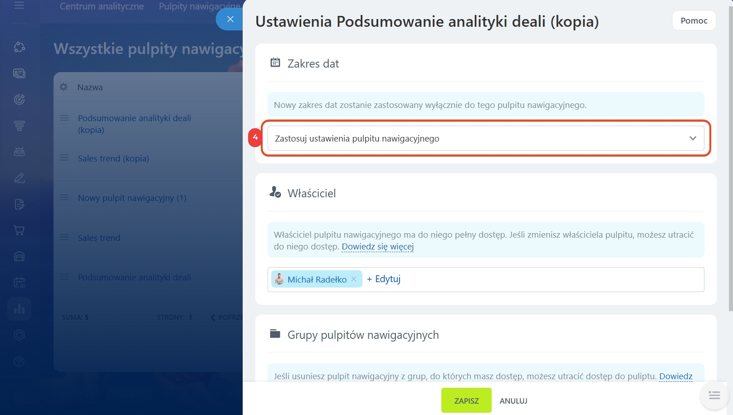Open the date range dropdown

pyautogui.click(x=486, y=138)
